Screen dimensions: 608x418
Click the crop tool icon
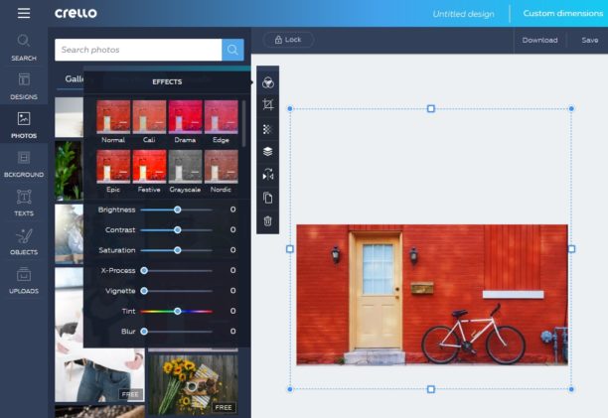tap(267, 105)
